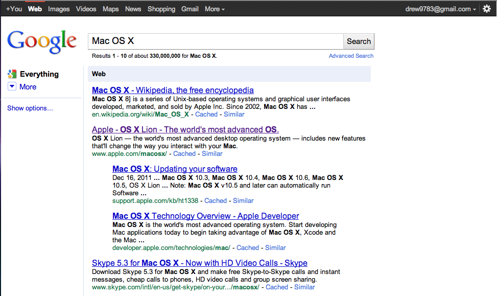Click Similar for the developer.apple.com result

pyautogui.click(x=275, y=247)
